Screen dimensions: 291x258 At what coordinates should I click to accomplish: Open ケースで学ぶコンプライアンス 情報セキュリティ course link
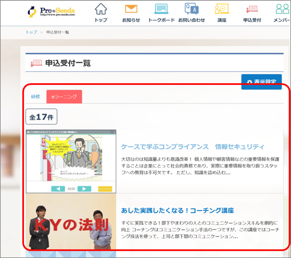193,147
